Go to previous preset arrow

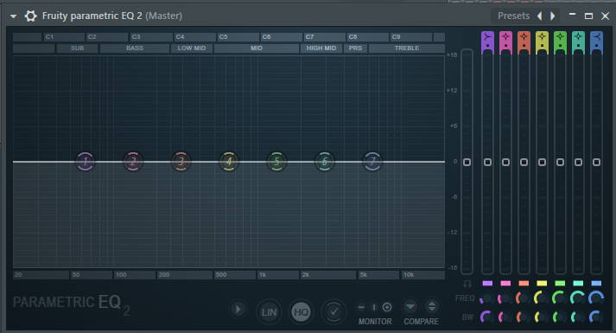540,16
